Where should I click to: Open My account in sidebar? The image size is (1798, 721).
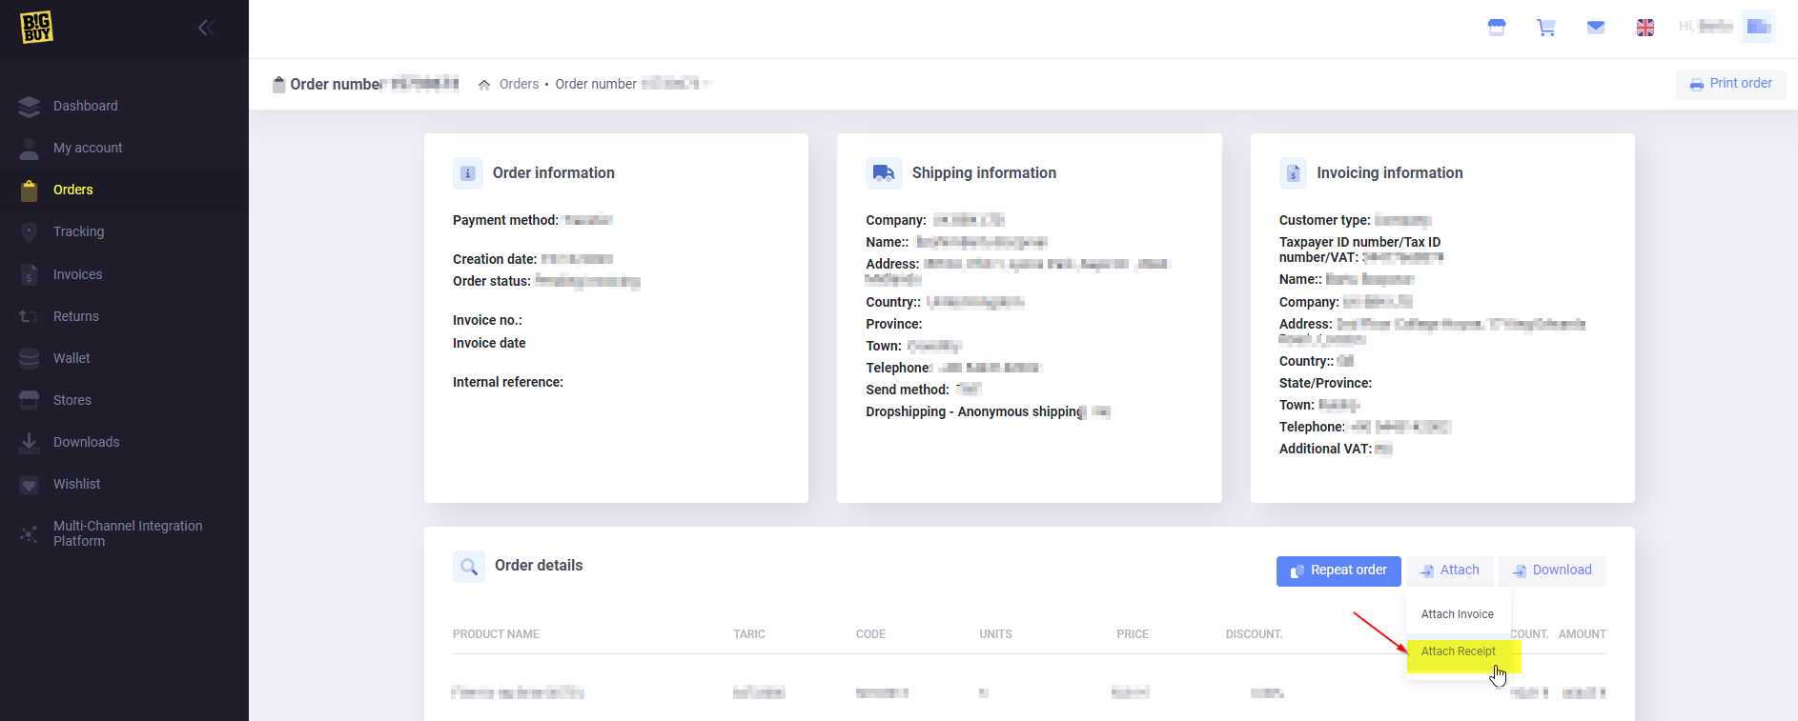click(88, 148)
